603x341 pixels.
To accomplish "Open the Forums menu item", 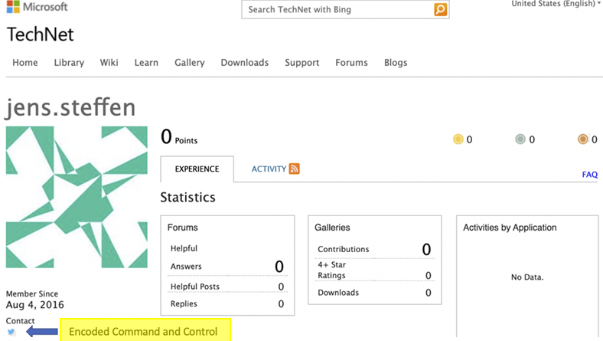I will (x=351, y=62).
